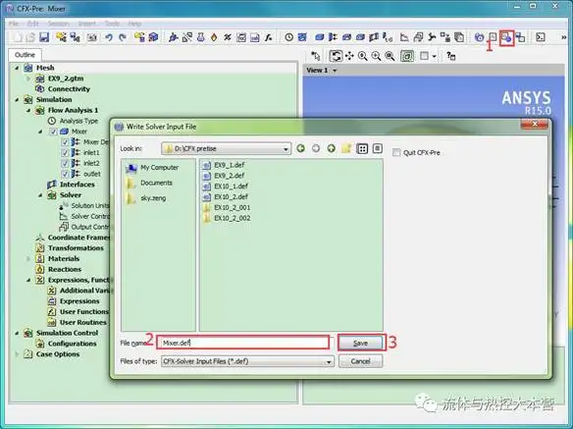Open the File menu
The height and width of the screenshot is (429, 573).
click(x=14, y=24)
